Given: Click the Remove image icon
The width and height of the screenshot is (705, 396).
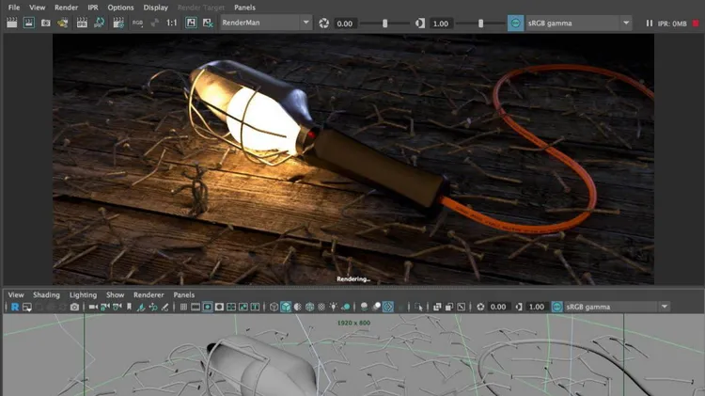Looking at the screenshot, I should (208, 23).
